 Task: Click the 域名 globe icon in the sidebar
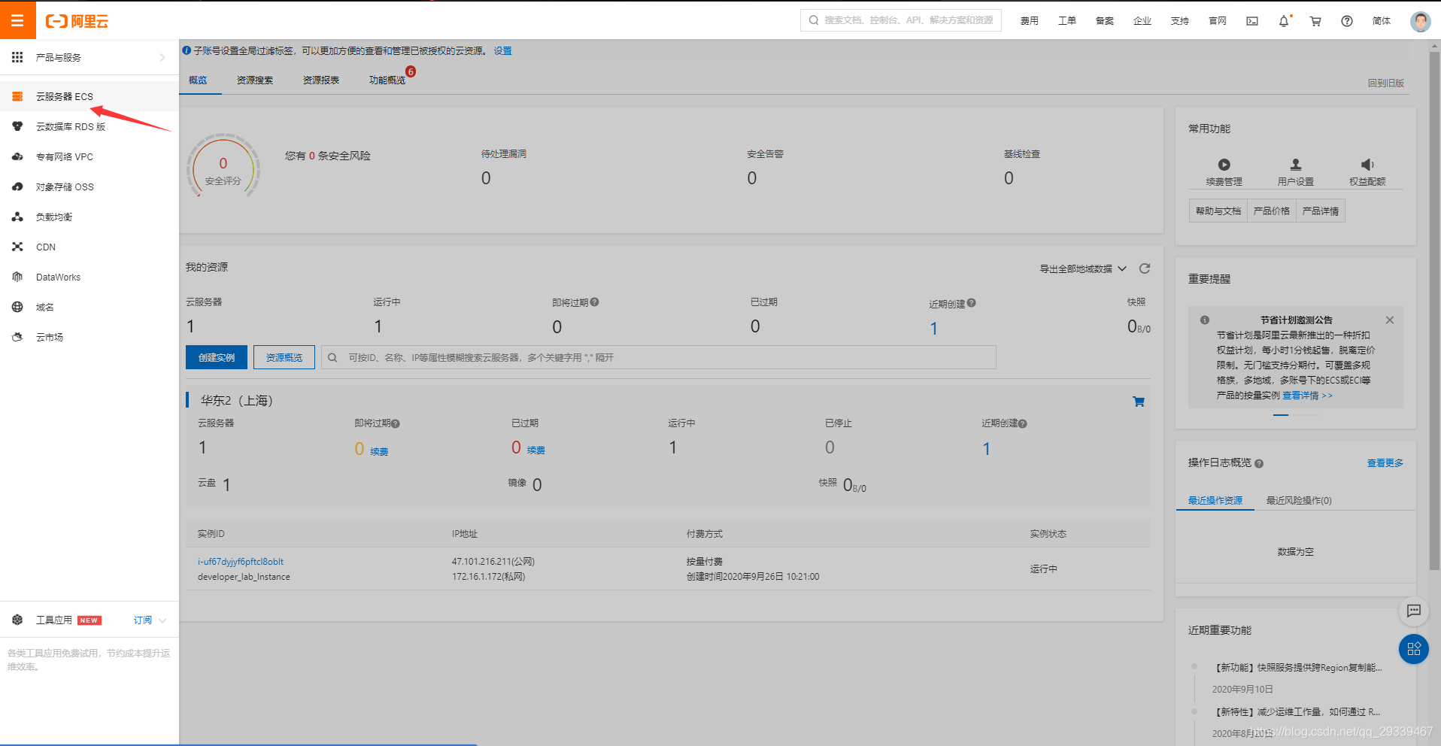coord(17,307)
